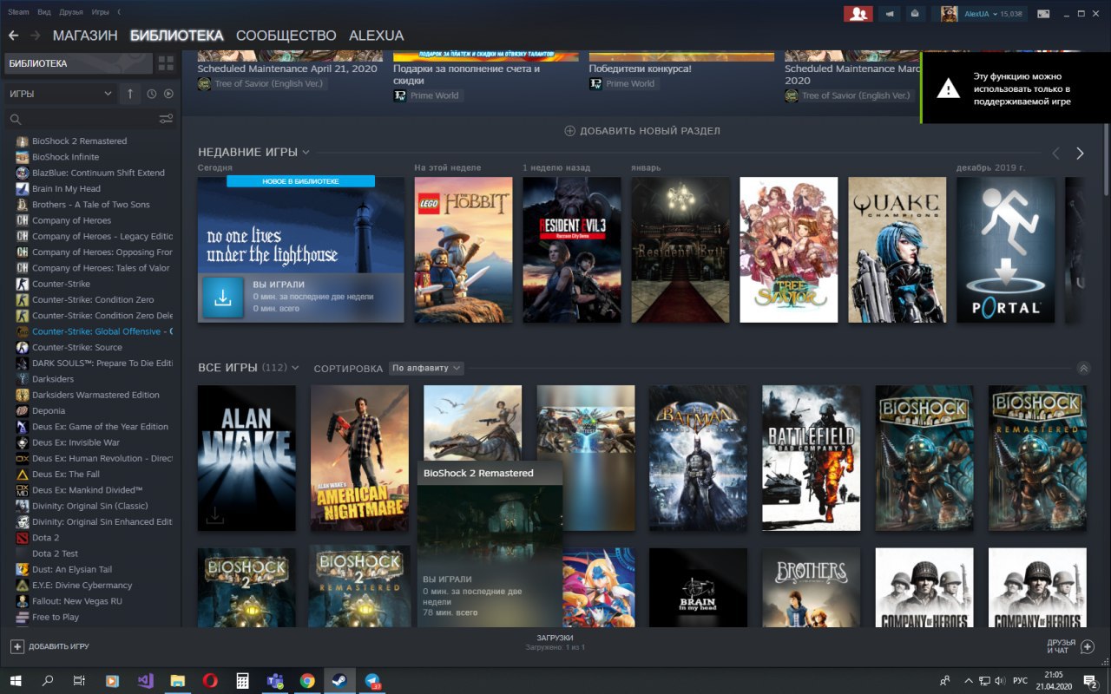1111x694 pixels.
Task: Open the Portal cover in recent games
Action: (1006, 250)
